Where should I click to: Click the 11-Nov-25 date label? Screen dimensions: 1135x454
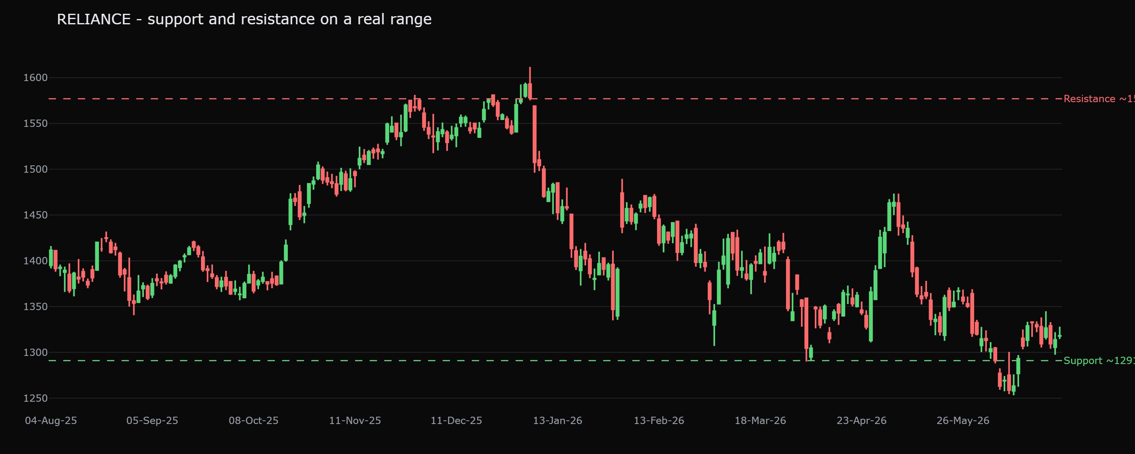click(x=355, y=420)
